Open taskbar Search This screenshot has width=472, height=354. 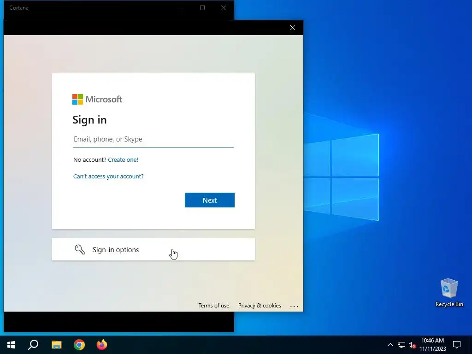(x=33, y=345)
